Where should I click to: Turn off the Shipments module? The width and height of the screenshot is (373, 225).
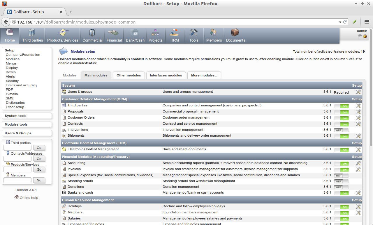click(x=341, y=136)
